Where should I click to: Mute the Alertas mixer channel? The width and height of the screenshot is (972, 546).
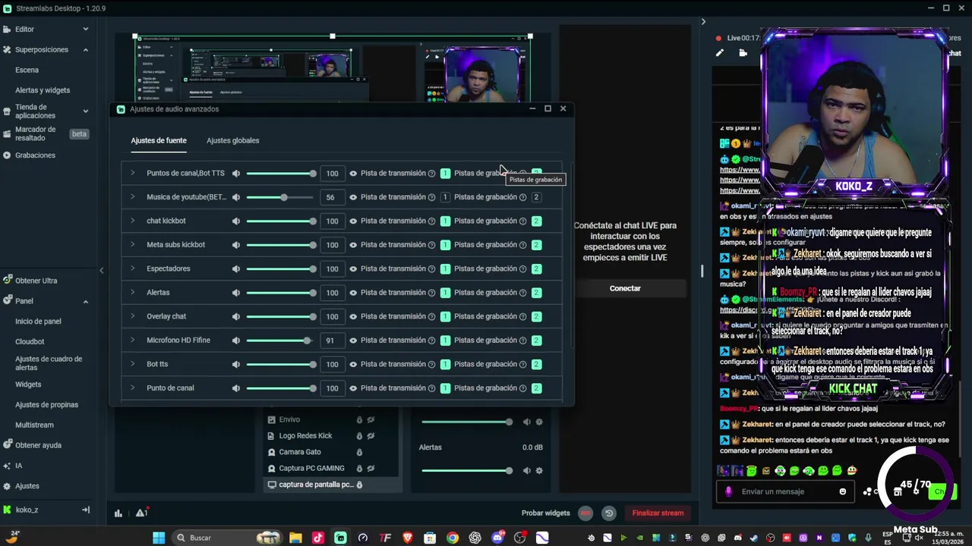point(526,471)
